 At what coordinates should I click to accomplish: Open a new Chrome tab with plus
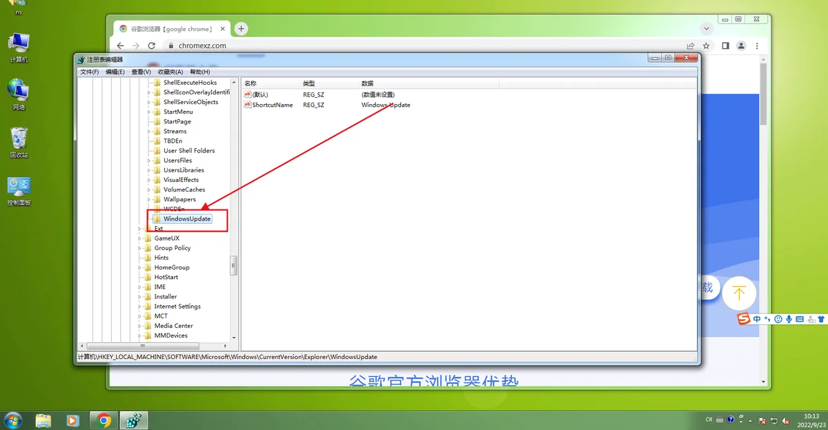click(241, 28)
